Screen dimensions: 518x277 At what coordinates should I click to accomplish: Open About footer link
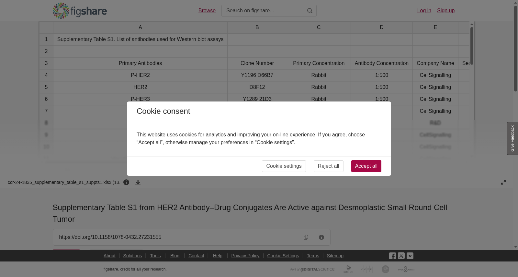[x=109, y=256]
